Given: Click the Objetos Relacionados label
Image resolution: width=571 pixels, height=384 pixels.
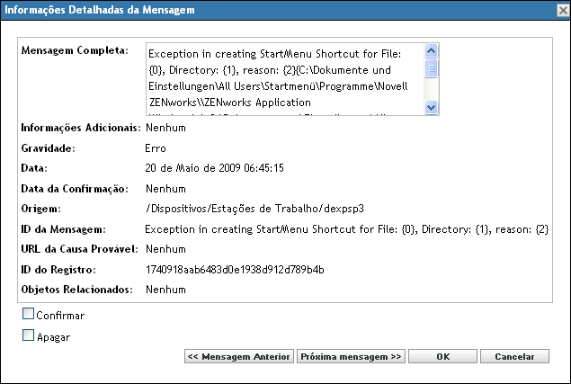Looking at the screenshot, I should (76, 290).
